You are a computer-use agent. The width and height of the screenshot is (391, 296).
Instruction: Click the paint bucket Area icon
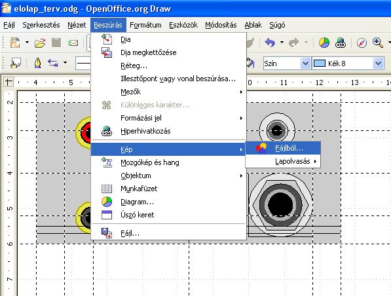coord(250,63)
